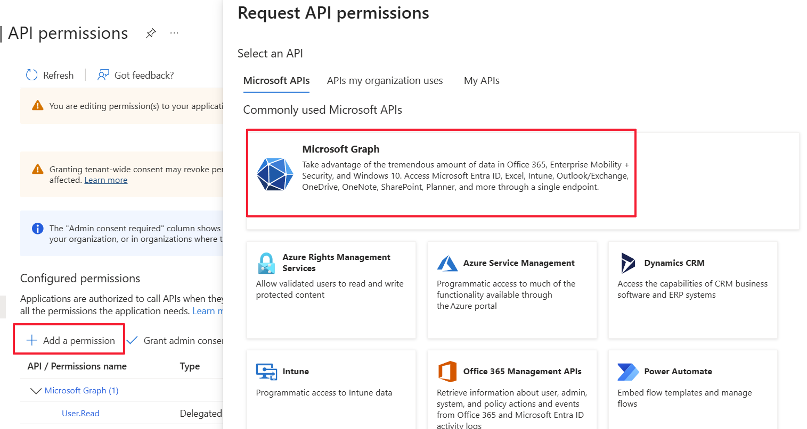Click the Azure Service Management triangle icon

tap(447, 263)
